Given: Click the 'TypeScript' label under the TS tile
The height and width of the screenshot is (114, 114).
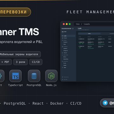Looking at the screenshot, I should coord(16,85).
